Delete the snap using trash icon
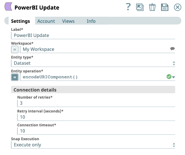The height and width of the screenshot is (155, 185). tap(152, 7)
